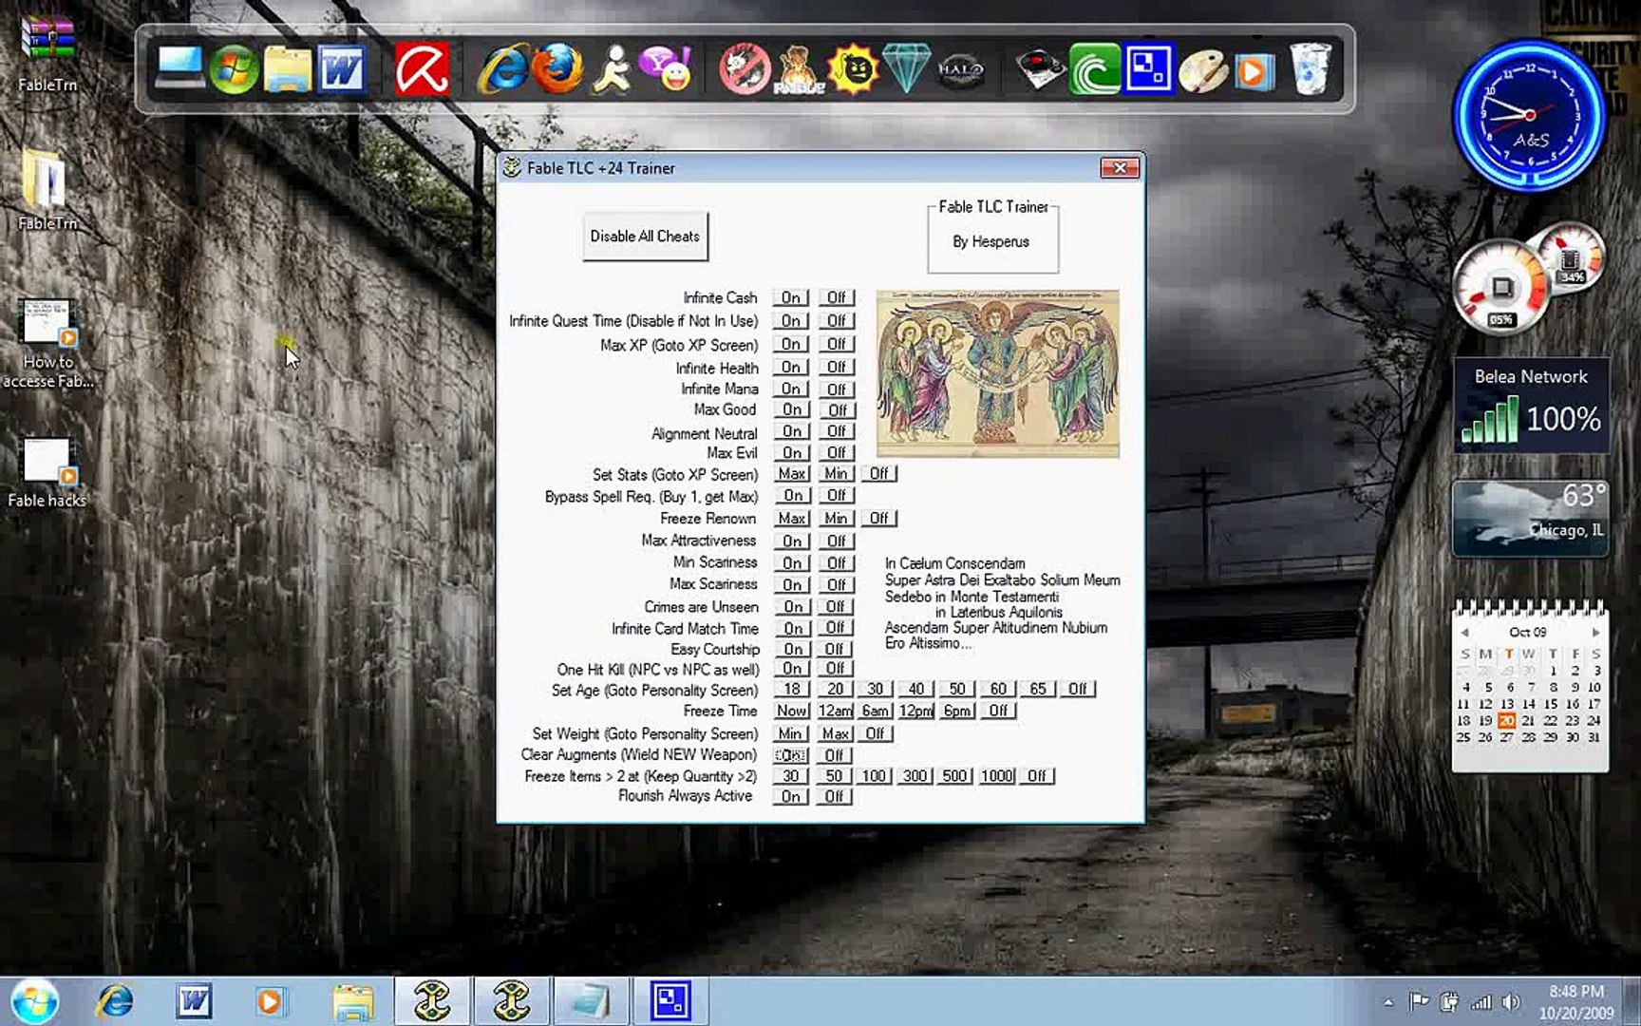Close the Fable TLC +24 Trainer window

pyautogui.click(x=1120, y=168)
